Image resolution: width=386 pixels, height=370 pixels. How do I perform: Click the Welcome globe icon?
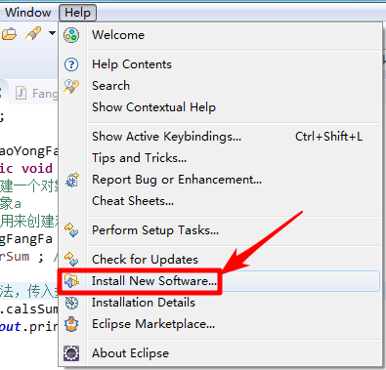[71, 35]
